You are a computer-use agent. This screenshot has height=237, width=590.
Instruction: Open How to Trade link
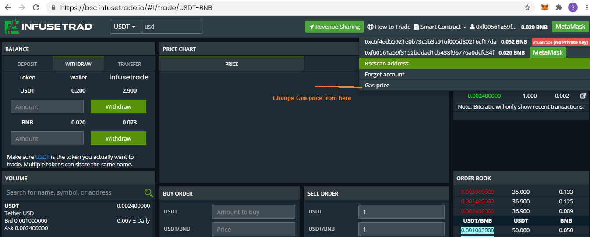[x=389, y=27]
